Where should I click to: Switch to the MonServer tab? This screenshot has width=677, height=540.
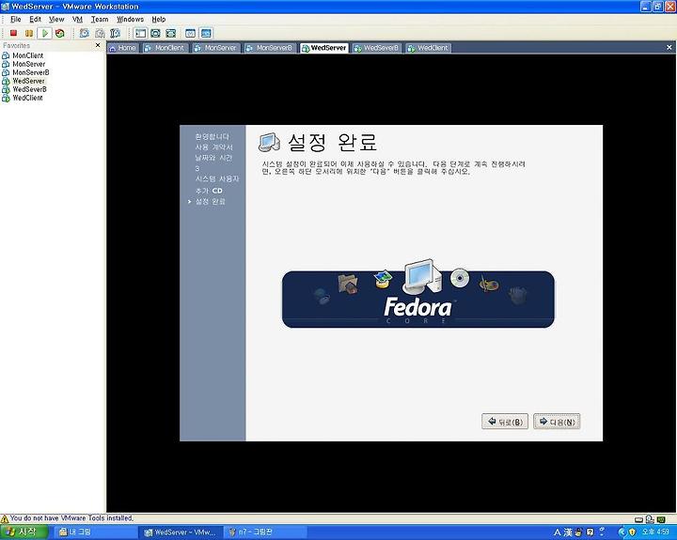(x=215, y=48)
